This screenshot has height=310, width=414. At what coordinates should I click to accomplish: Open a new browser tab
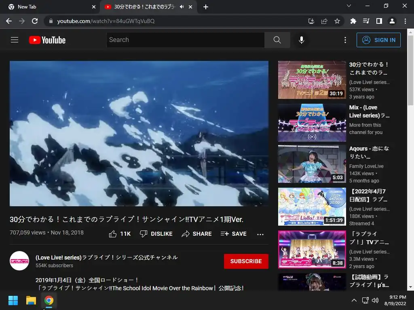(x=206, y=7)
